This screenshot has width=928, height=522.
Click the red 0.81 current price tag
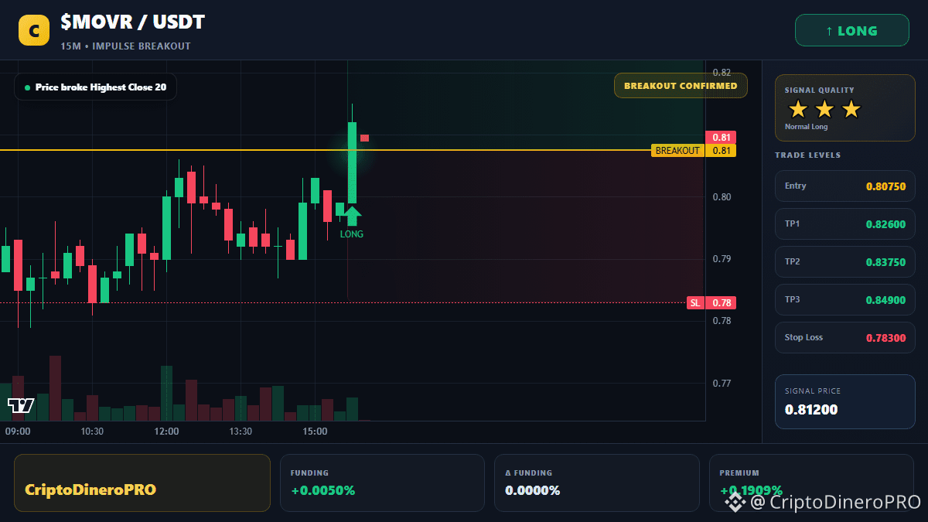(x=721, y=138)
